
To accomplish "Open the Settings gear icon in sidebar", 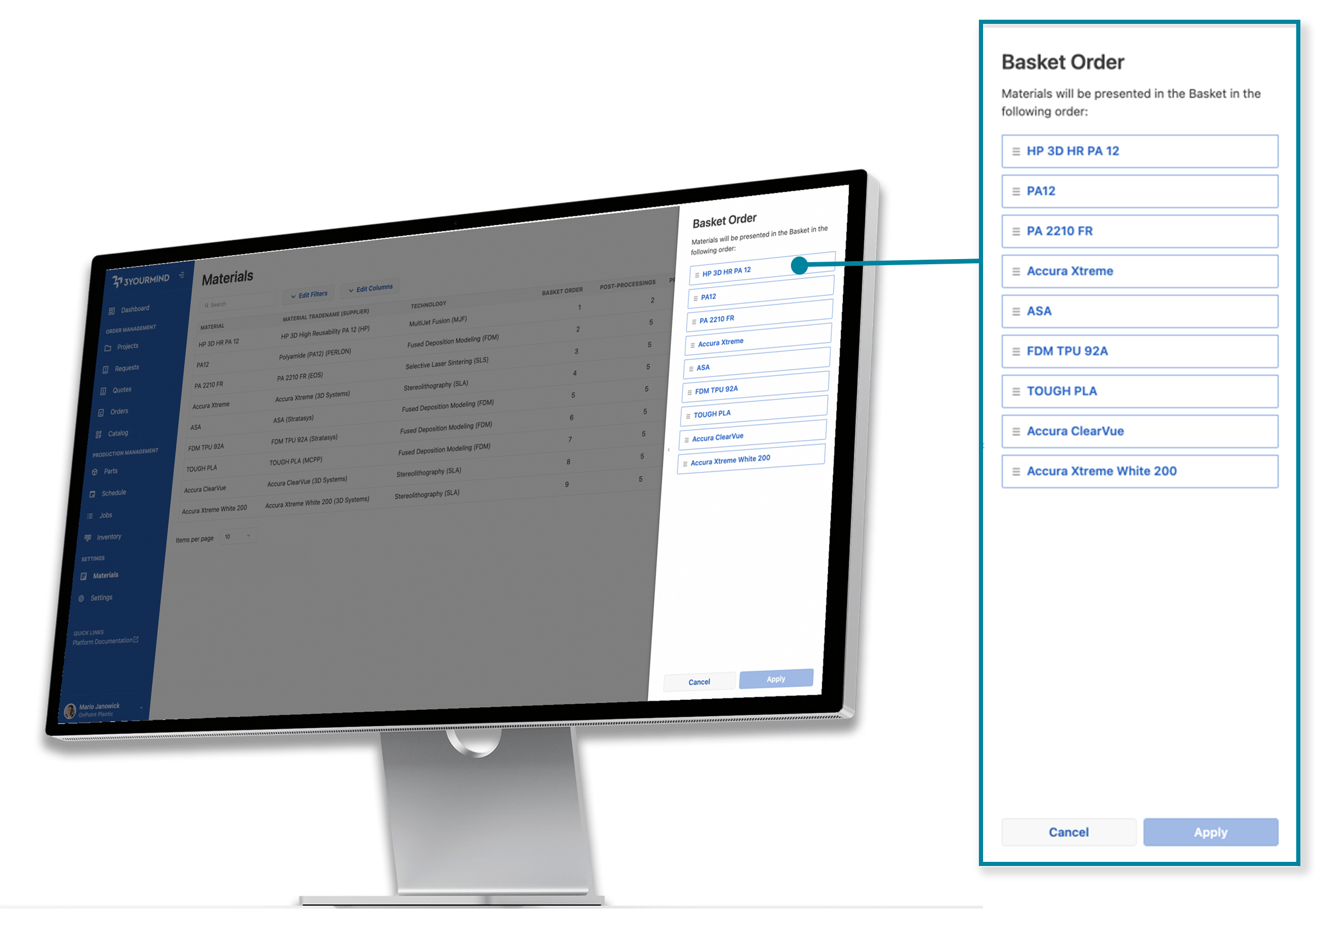I will (x=82, y=599).
